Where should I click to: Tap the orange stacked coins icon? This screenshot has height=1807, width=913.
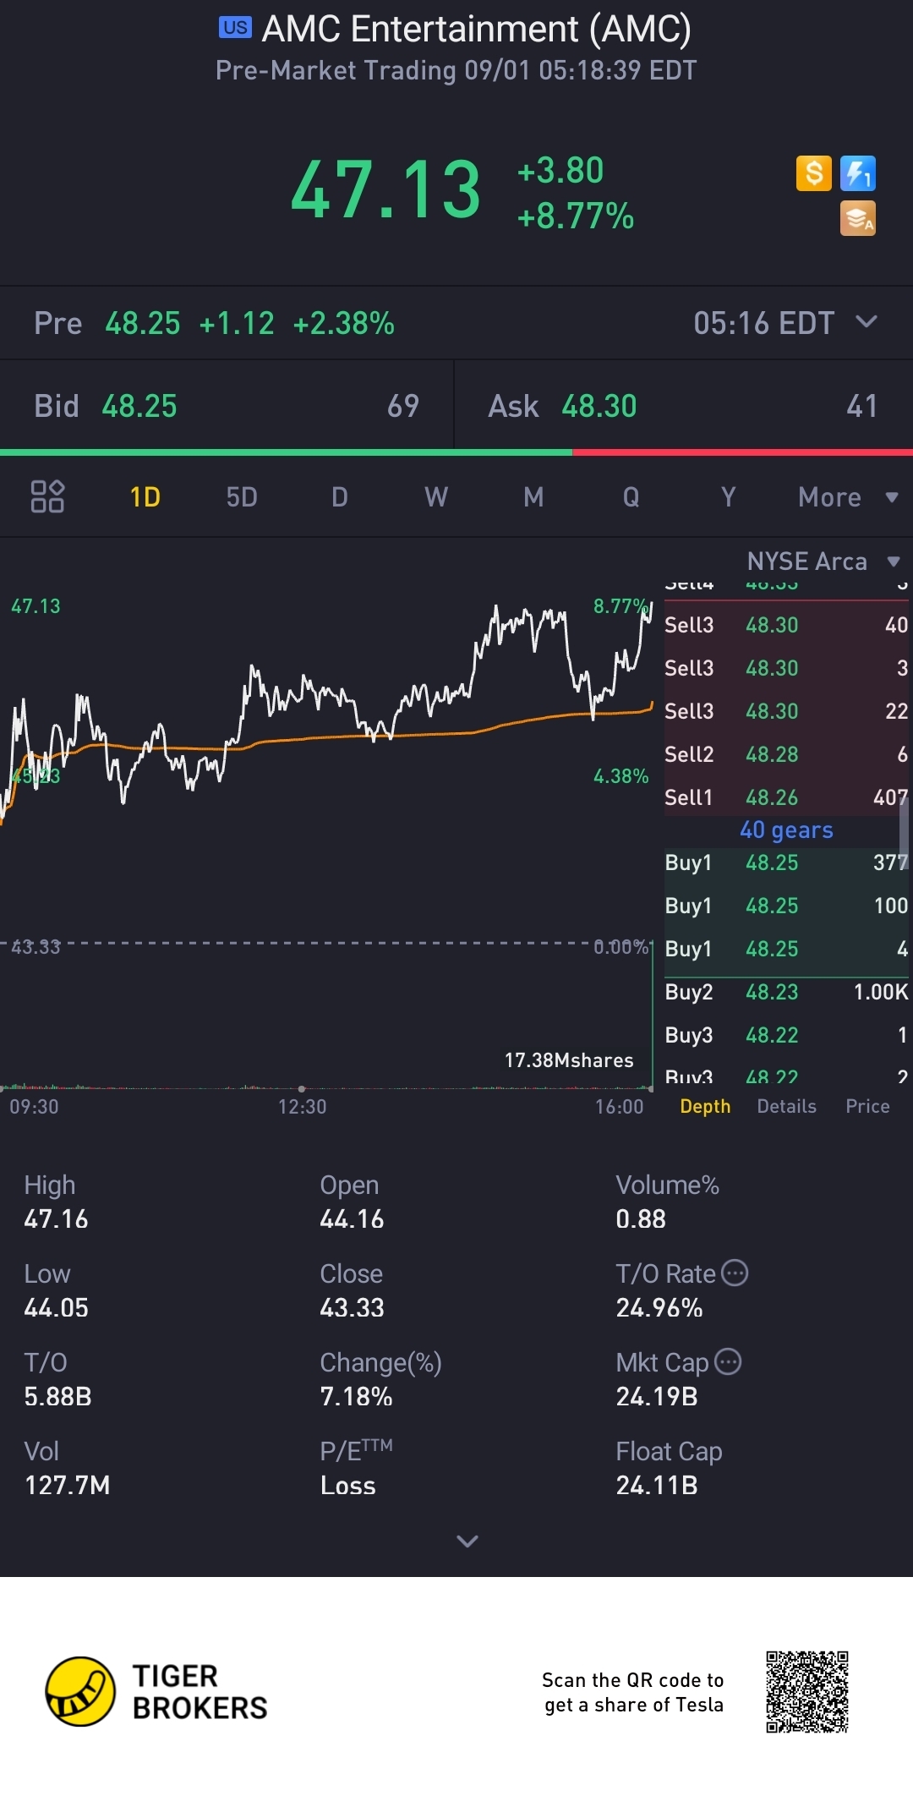tap(858, 218)
